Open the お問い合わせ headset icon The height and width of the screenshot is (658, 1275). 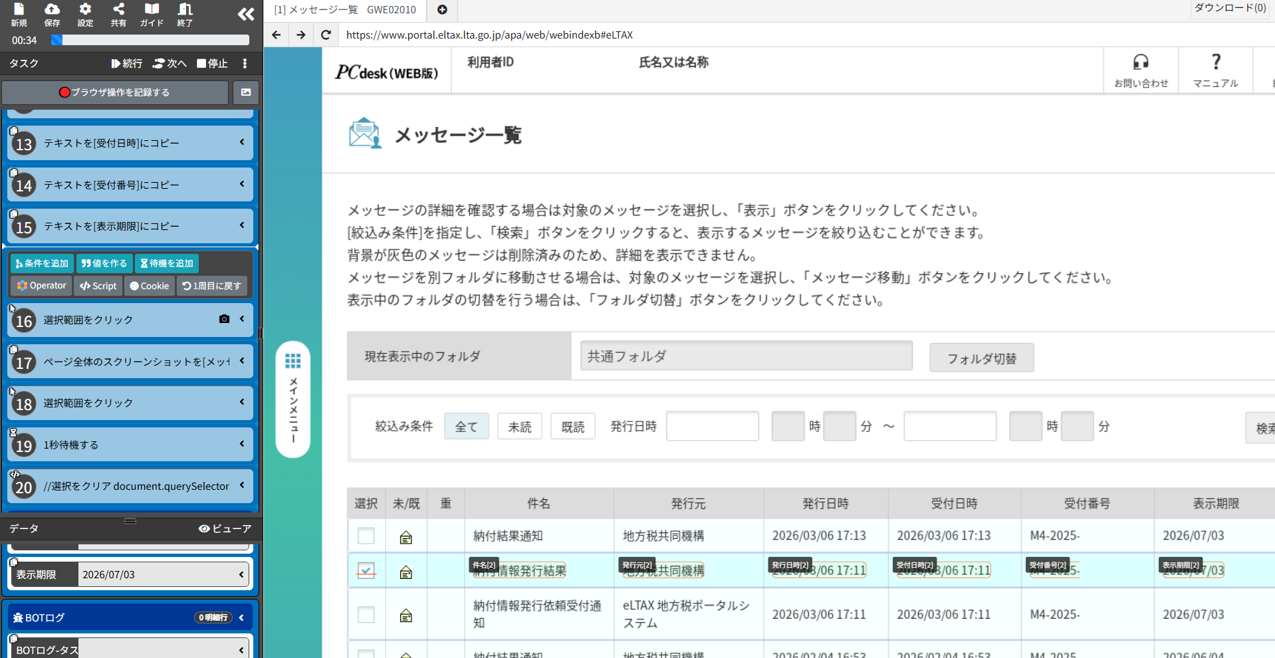1141,69
